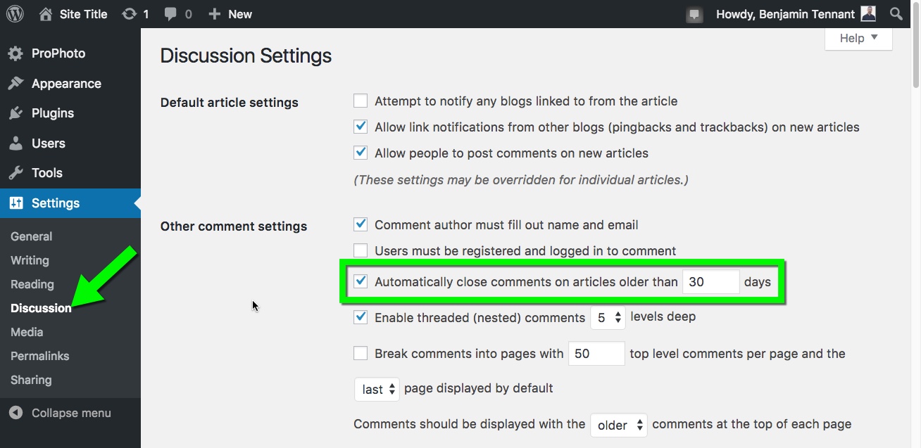921x448 pixels.
Task: Enable notifying blogs linked from the article
Action: (361, 101)
